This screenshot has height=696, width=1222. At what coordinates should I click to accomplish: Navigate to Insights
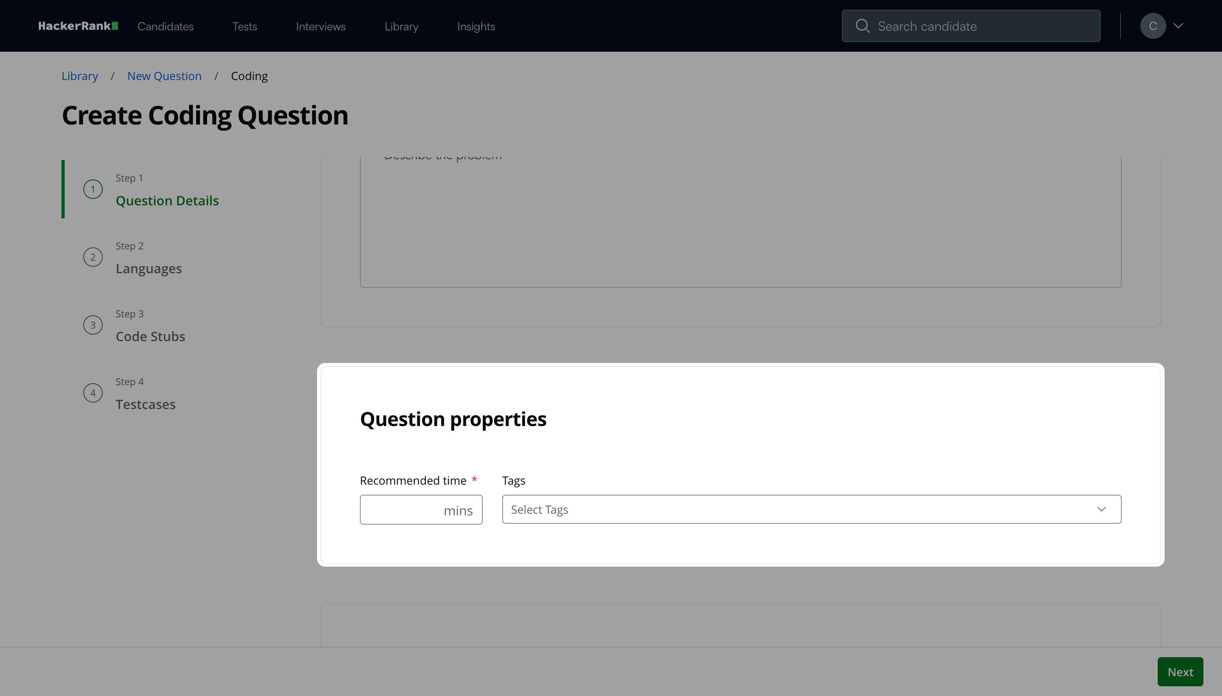click(476, 26)
